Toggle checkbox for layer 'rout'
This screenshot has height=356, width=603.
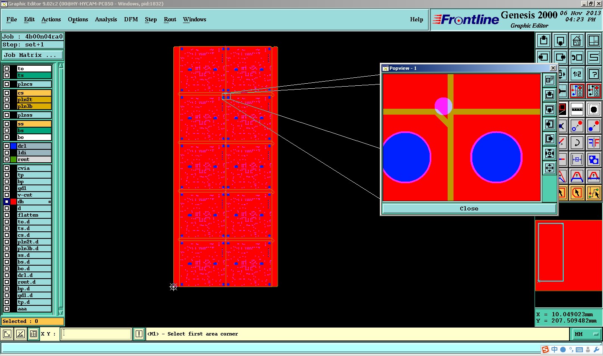[x=7, y=159]
